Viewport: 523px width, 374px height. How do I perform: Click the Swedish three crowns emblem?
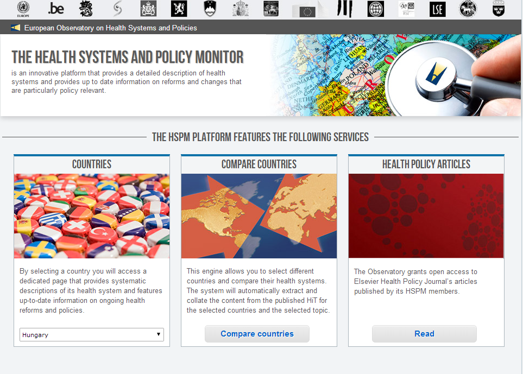click(497, 9)
